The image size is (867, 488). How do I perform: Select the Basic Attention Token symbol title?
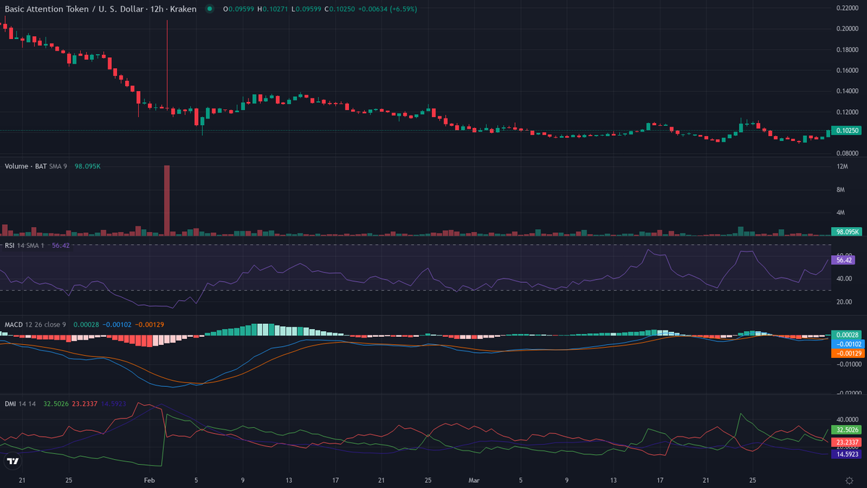[x=100, y=9]
